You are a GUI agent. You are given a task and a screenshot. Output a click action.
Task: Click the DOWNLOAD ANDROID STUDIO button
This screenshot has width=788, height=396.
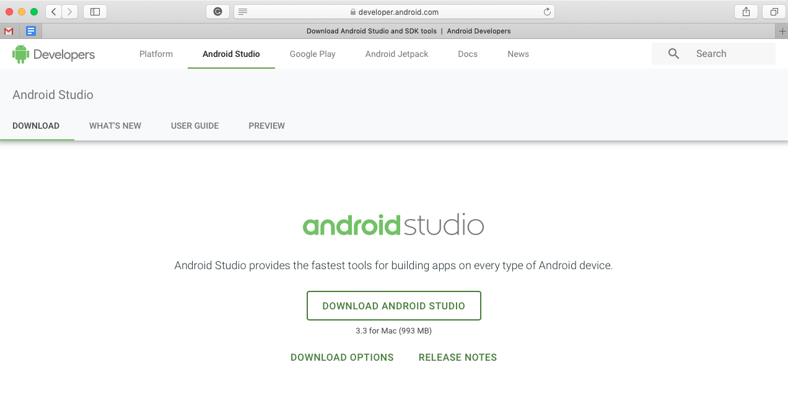394,306
